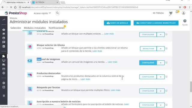Viewport: 192px width, 108px height.
Task: Open the Dashboard trend icon in sidebar
Action: coord(4,19)
